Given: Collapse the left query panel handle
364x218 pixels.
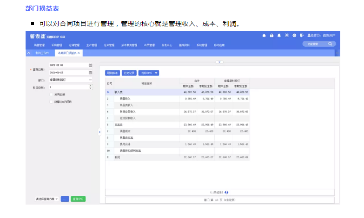Looking at the screenshot, I should click(x=99, y=132).
